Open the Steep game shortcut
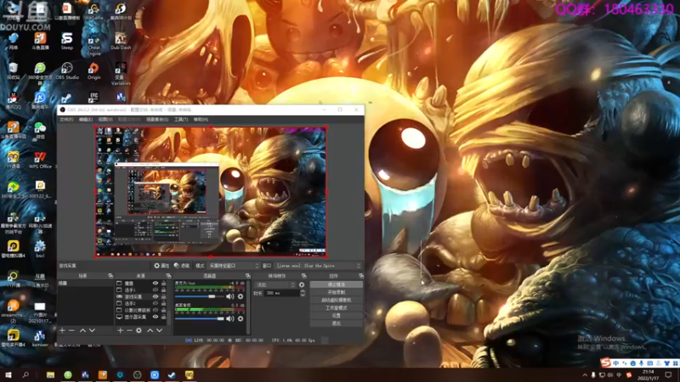Image resolution: width=680 pixels, height=382 pixels. tap(67, 41)
